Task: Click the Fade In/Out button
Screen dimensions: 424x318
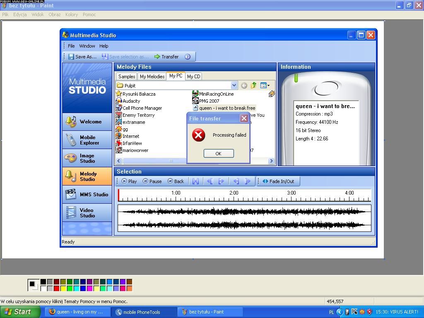Action: click(278, 181)
